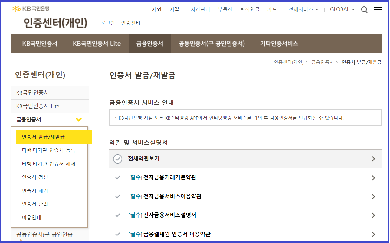Select the 금융인증서 main tab
Image resolution: width=390 pixels, height=243 pixels.
point(150,44)
